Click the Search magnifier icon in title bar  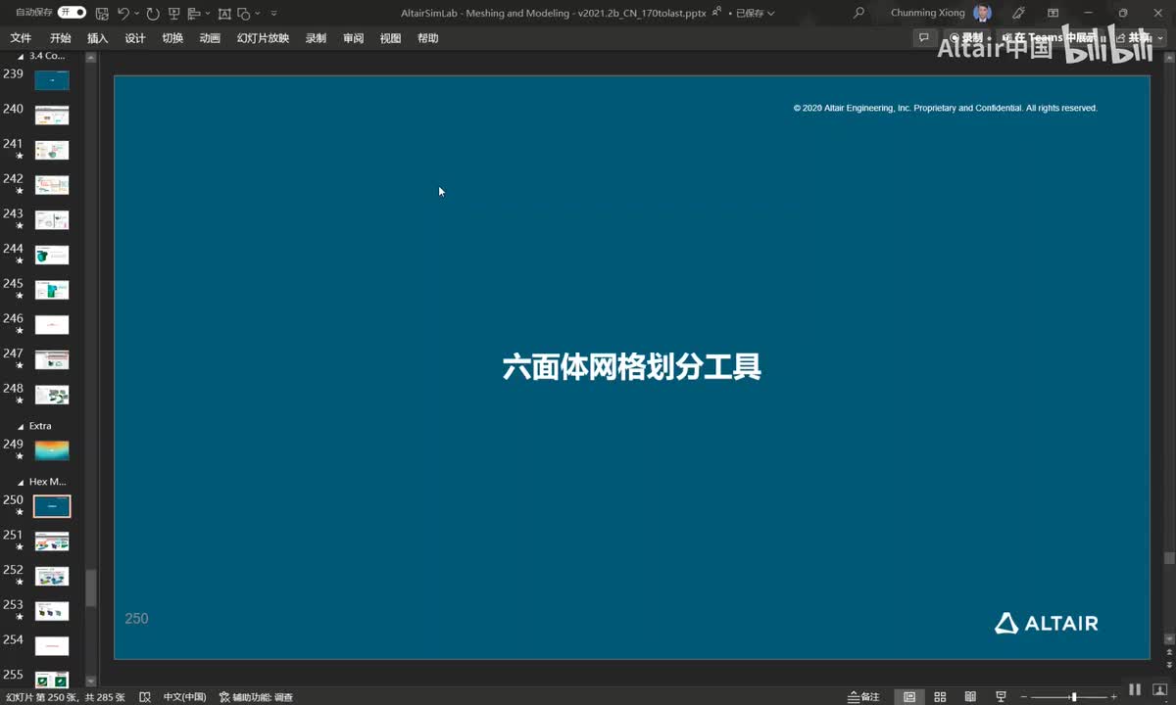859,14
